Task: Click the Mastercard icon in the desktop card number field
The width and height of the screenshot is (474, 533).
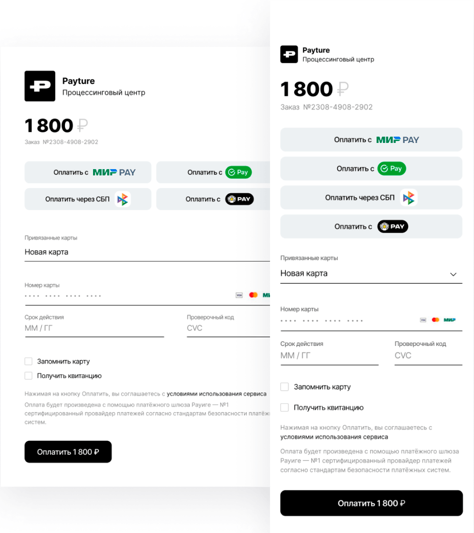Action: (253, 295)
